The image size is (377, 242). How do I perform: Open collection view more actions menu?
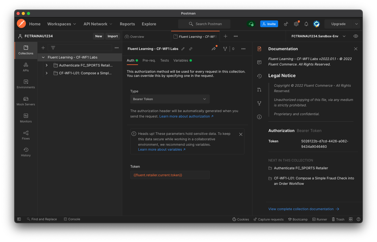tap(243, 49)
